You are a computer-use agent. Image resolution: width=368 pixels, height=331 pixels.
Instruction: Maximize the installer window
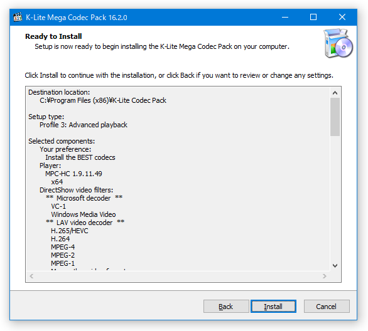point(313,17)
